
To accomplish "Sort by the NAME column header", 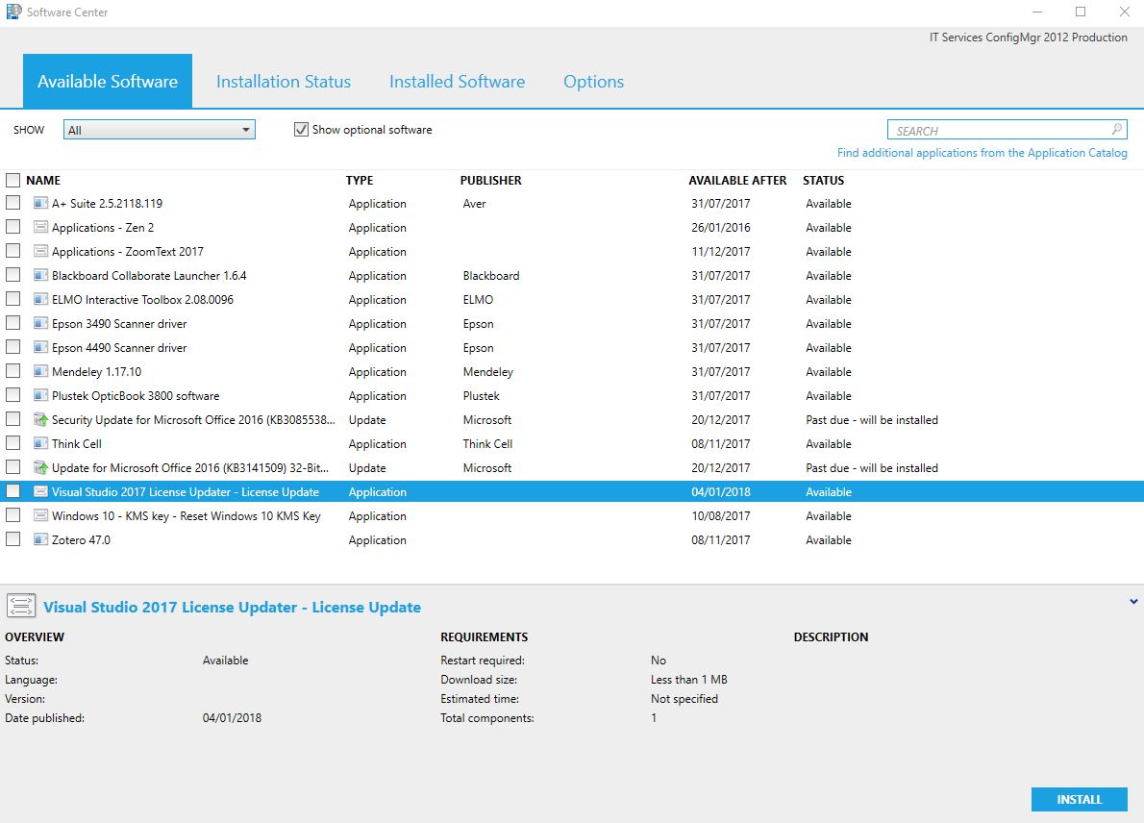I will click(x=43, y=180).
